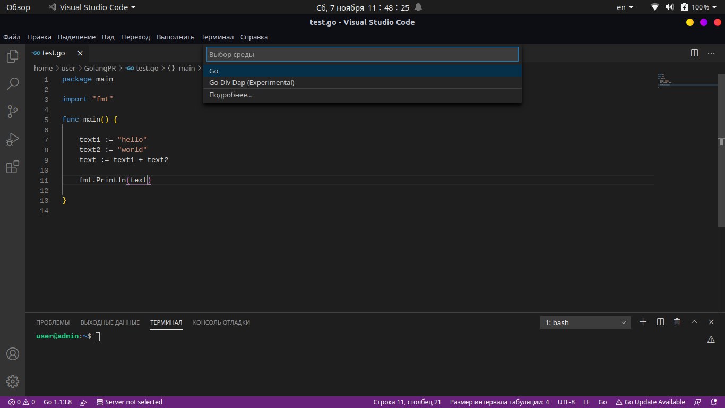Open system tray battery and volume menu
Viewport: 725px width, 408px height.
(684, 7)
